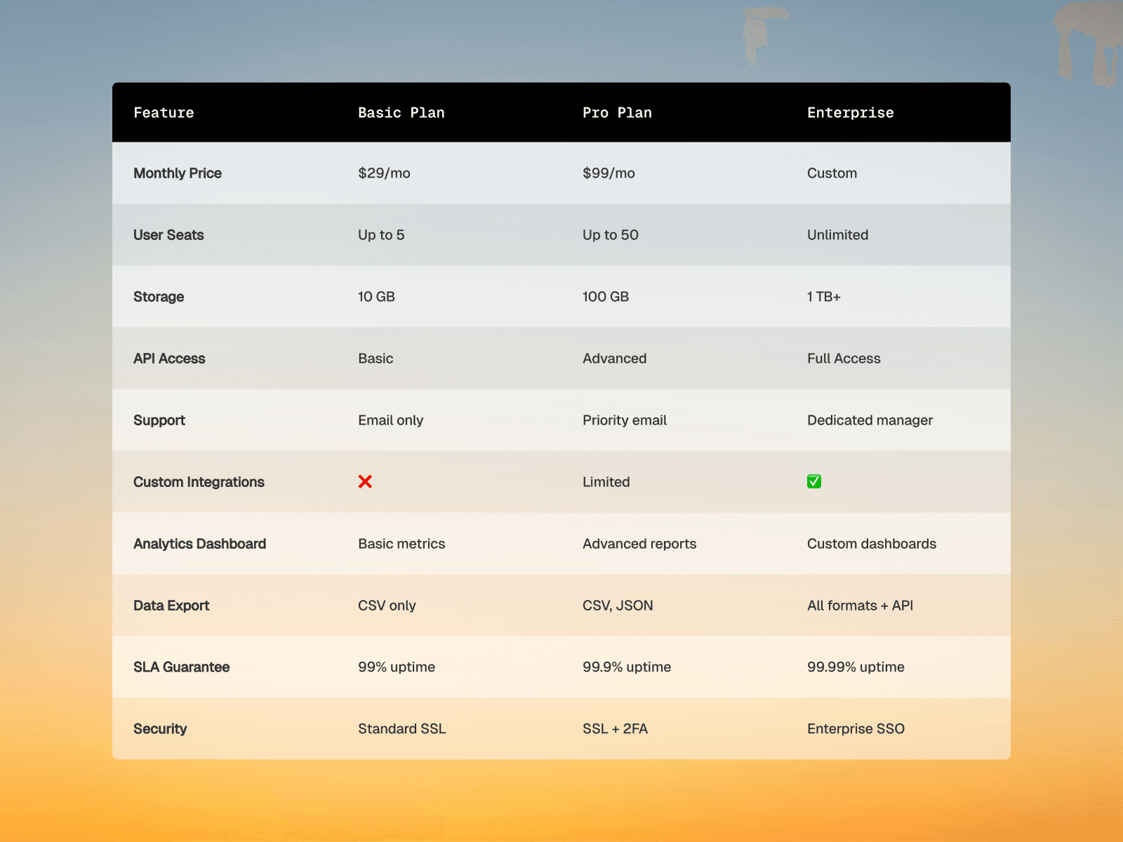Click "Advanced" in the API Access row
The width and height of the screenshot is (1123, 842).
[x=614, y=359]
